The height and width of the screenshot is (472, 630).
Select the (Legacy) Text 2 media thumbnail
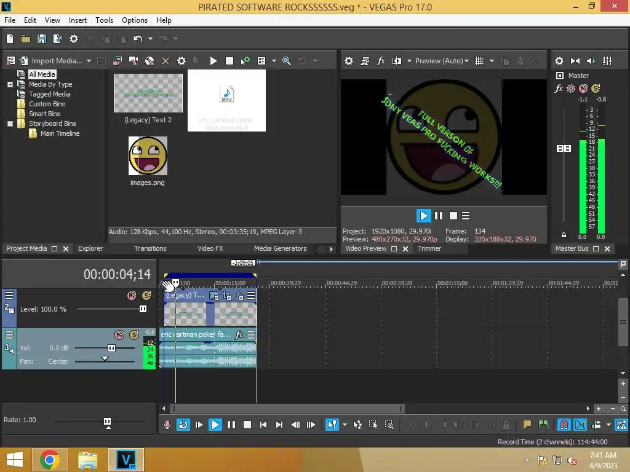(148, 93)
